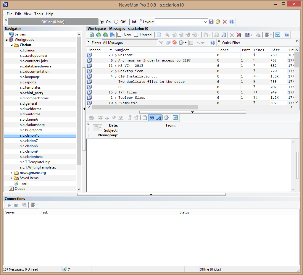Click the Inf button
The image size is (303, 275).
tap(134, 22)
